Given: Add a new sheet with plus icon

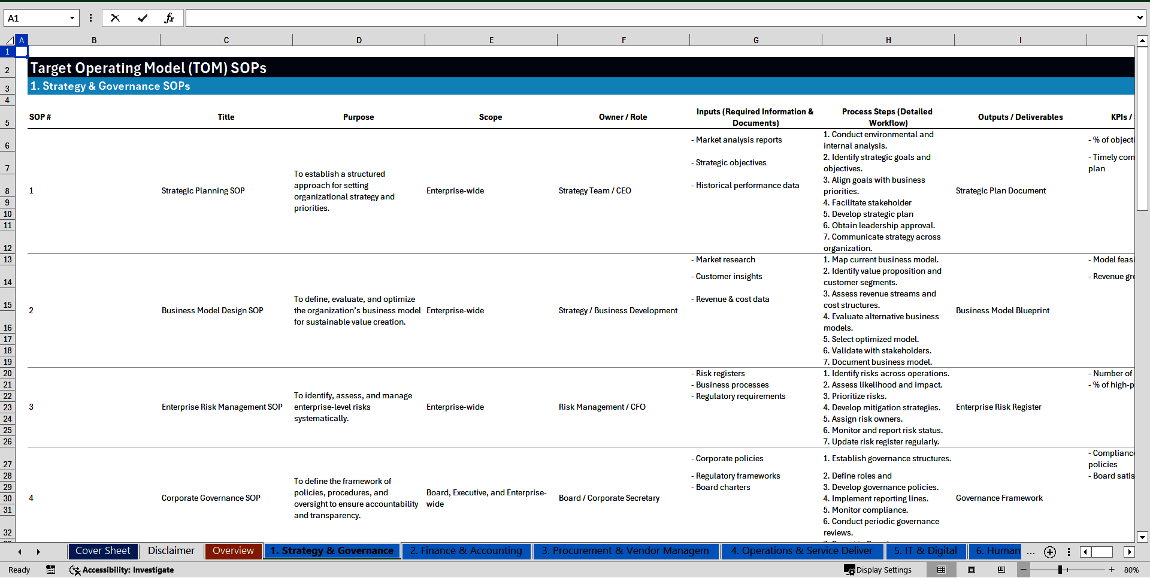Looking at the screenshot, I should pyautogui.click(x=1049, y=552).
